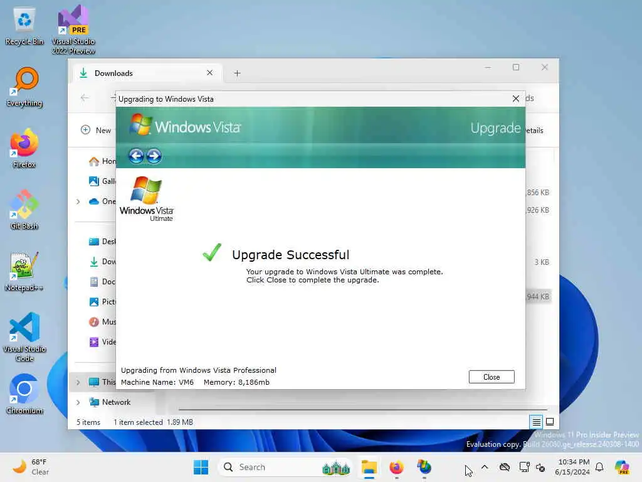
Task: Click 'Memory: 8,186mb' text
Action: pos(236,382)
